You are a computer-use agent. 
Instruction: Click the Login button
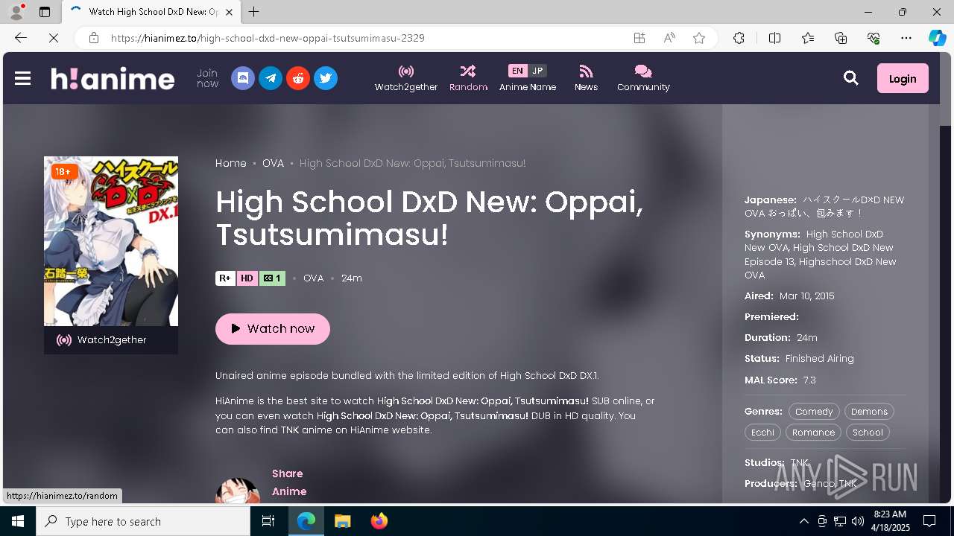903,78
